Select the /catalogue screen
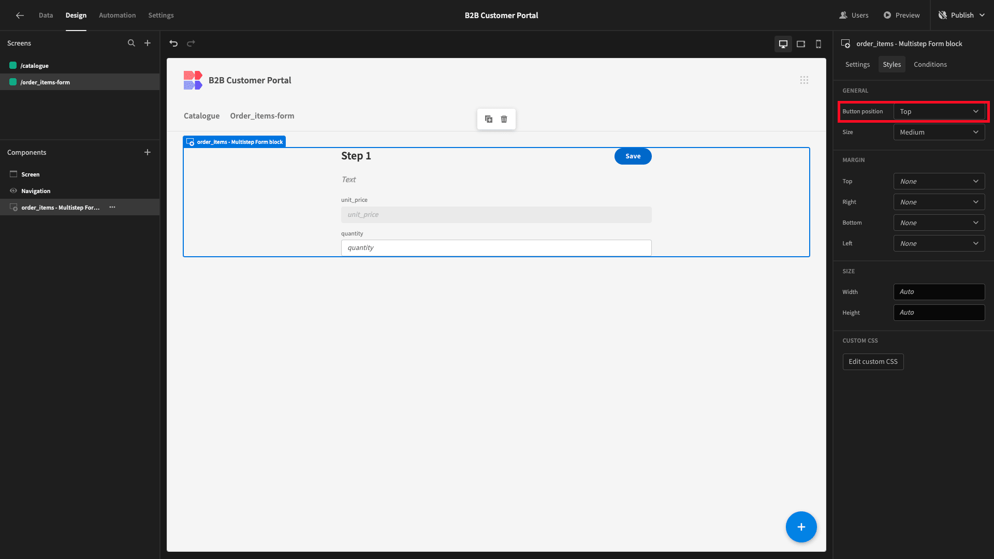The height and width of the screenshot is (559, 994). 80,66
